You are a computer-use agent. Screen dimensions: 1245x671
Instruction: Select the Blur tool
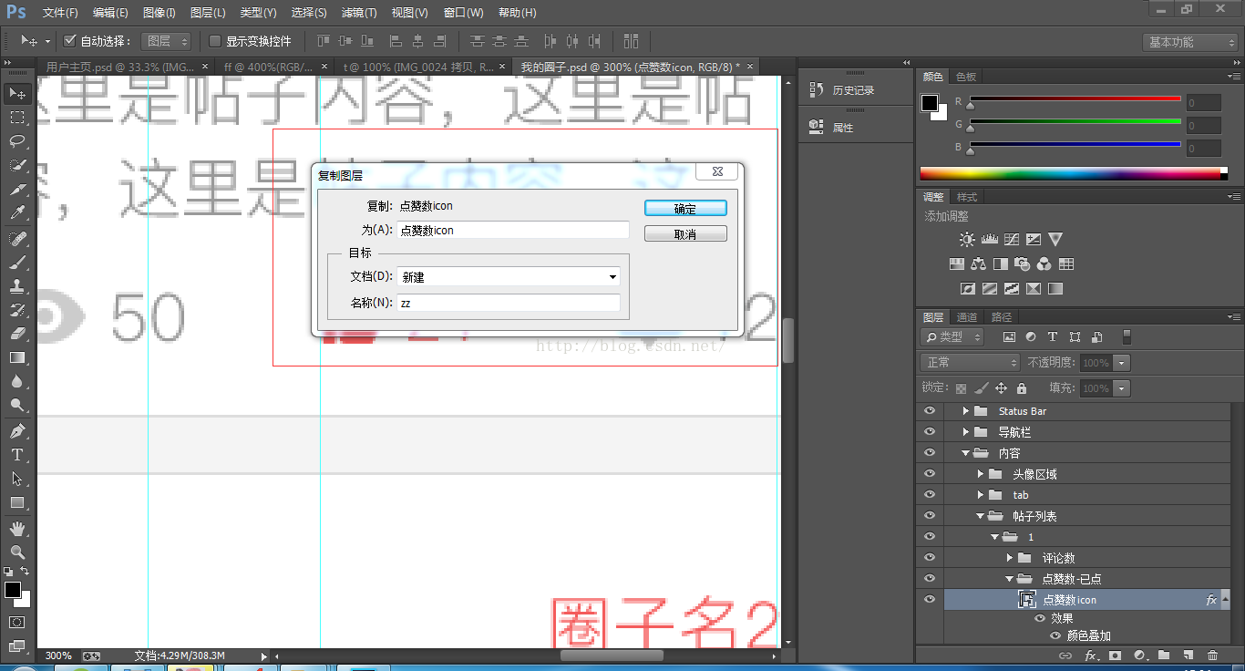(17, 381)
